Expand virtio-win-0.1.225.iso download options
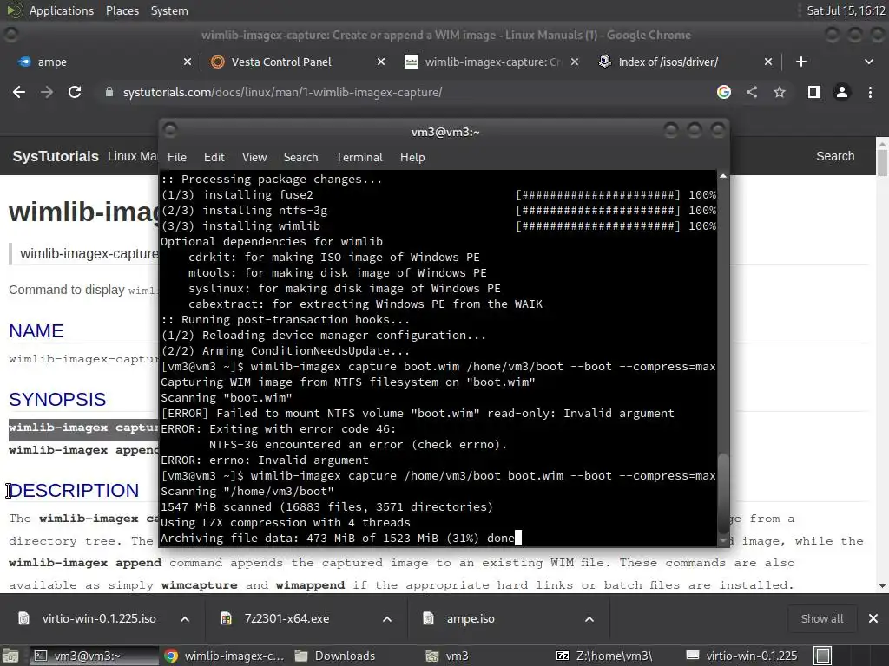Viewport: 889px width, 666px height. [185, 619]
